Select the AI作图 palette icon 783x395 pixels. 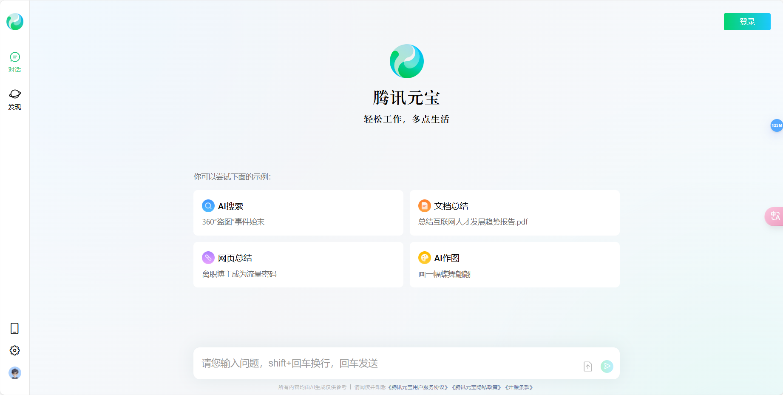pyautogui.click(x=424, y=258)
